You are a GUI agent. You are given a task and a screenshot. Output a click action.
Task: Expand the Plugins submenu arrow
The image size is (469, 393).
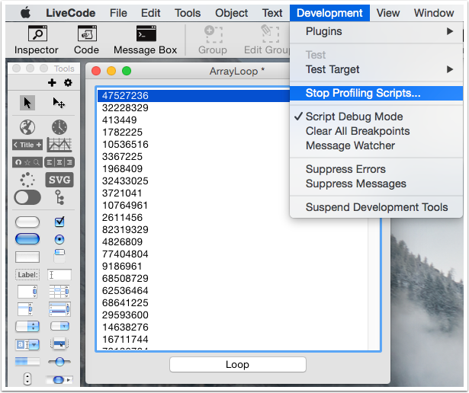click(x=450, y=31)
